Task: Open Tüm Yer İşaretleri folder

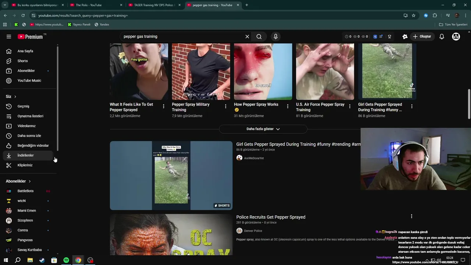Action: 453,25
